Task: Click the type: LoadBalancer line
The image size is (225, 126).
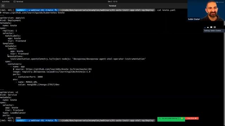Action: tap(14, 113)
